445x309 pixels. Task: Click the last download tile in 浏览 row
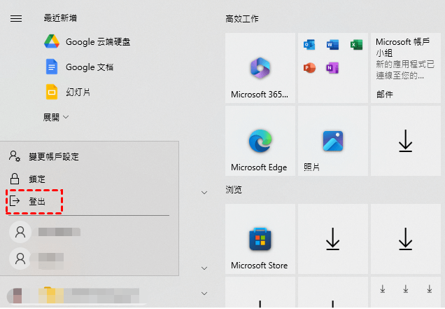(x=406, y=239)
